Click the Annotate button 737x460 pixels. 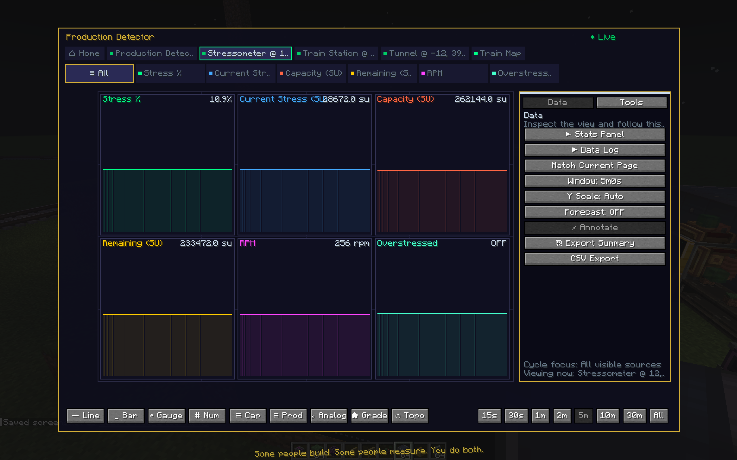coord(594,228)
